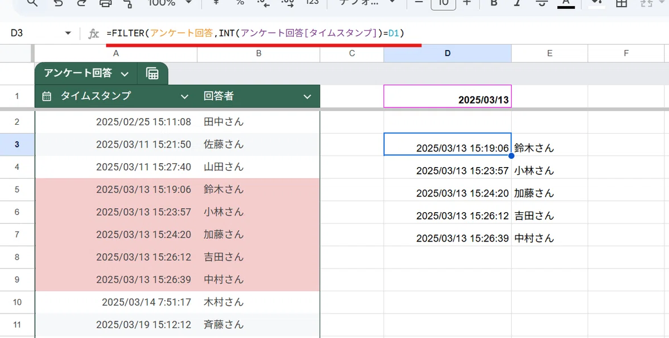
Task: Click the text color A button
Action: (566, 3)
